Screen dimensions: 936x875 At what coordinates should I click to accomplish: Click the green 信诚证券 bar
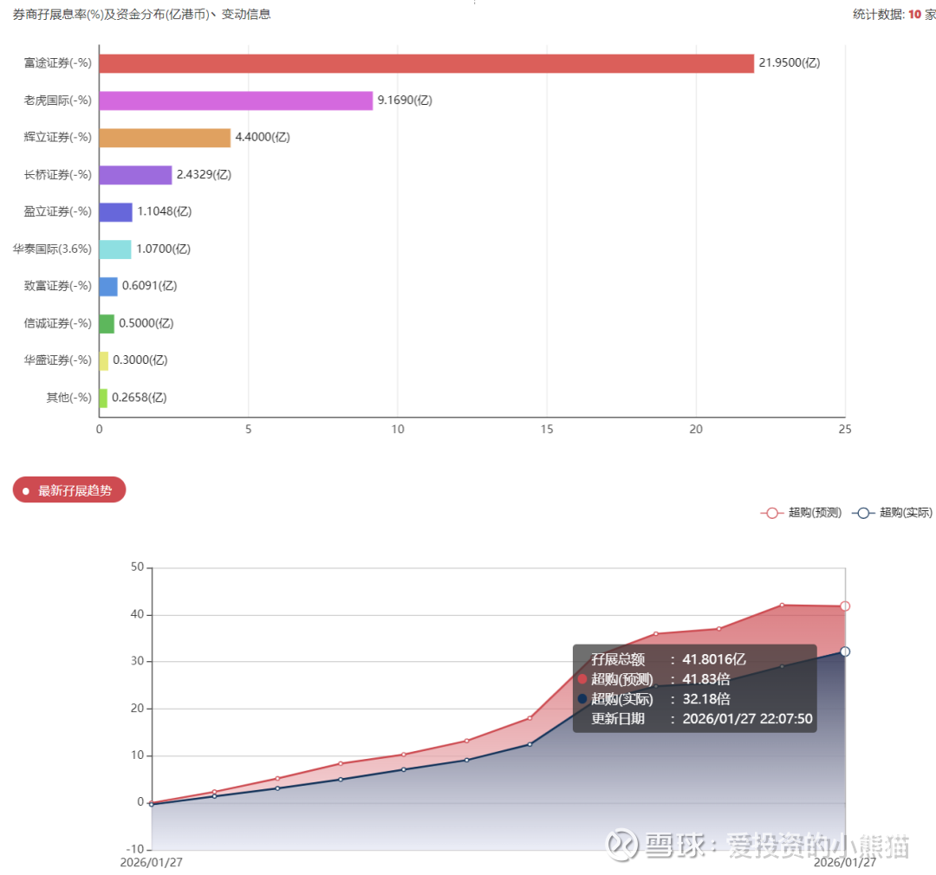click(107, 323)
